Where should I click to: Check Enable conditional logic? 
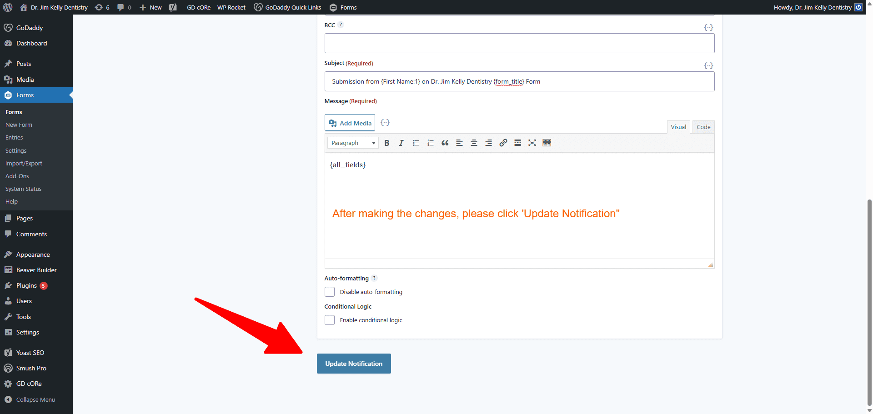pos(330,320)
